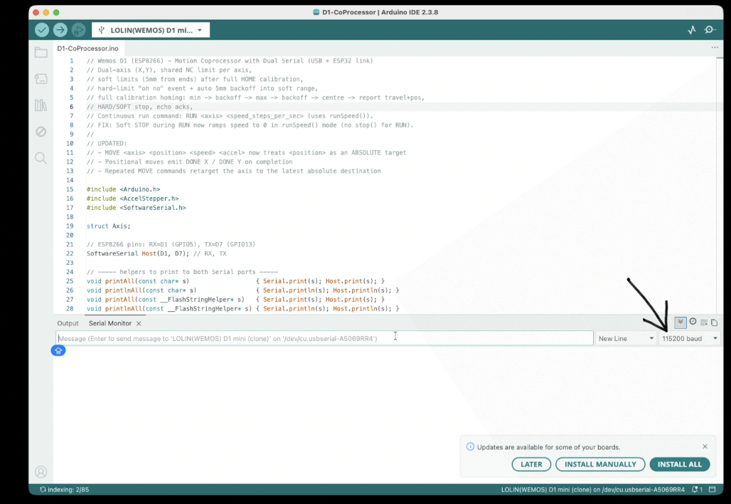Click the Verify sketch checkmark button

[x=42, y=30]
